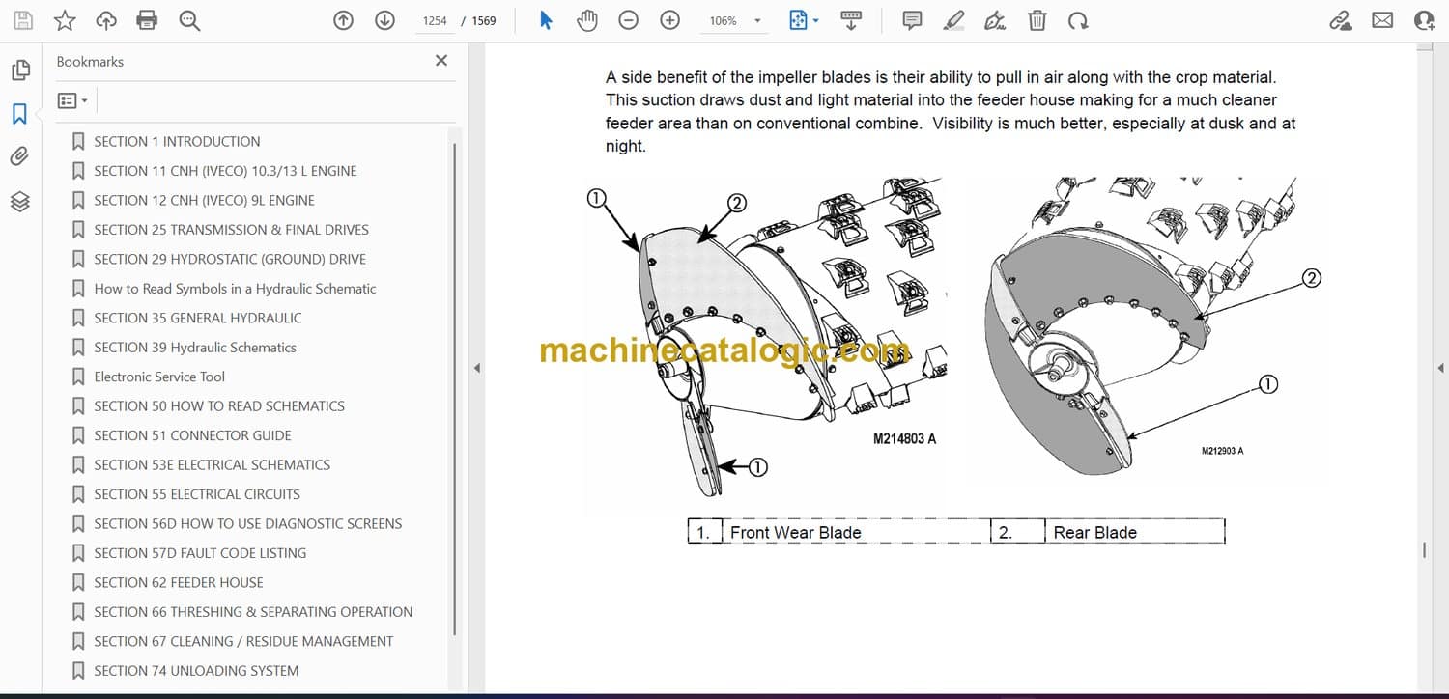The height and width of the screenshot is (699, 1449).
Task: Show the Attachments paperclip panel
Action: [x=19, y=156]
